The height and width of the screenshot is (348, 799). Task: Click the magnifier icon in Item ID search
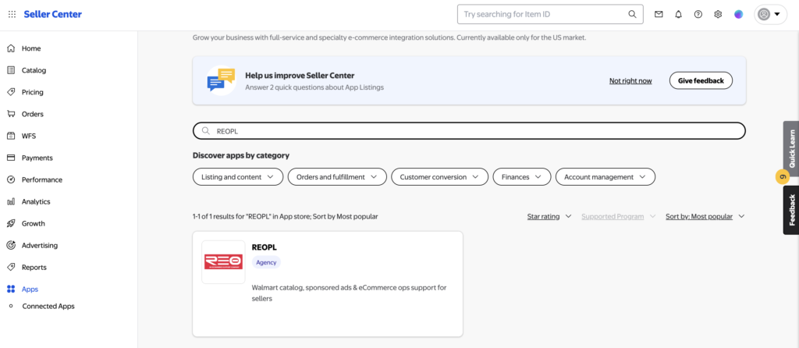(632, 14)
